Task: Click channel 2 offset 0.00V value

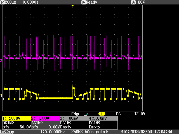Action: (x=54, y=127)
